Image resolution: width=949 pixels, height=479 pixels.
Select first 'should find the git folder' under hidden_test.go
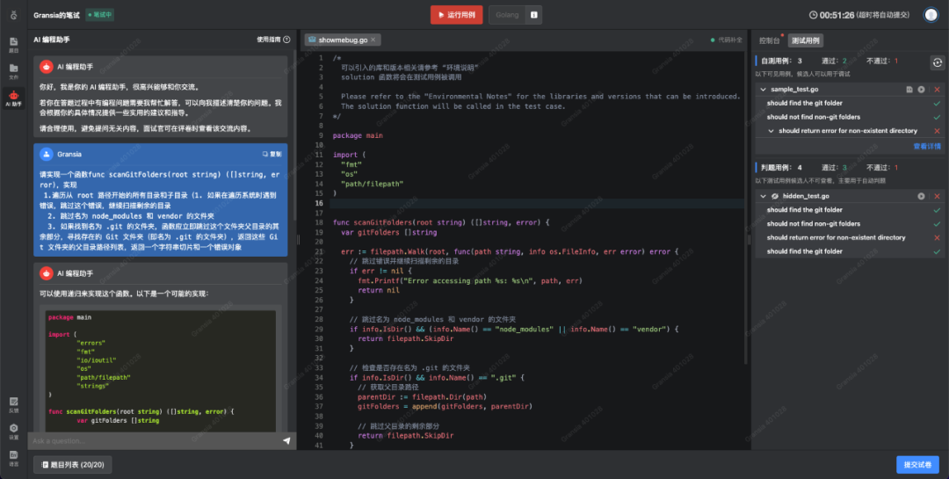[x=804, y=209]
